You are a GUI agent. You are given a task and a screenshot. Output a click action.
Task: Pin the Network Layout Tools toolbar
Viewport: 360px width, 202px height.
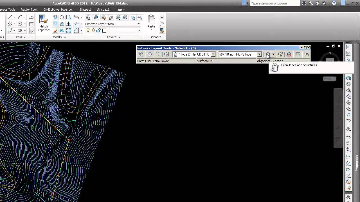[301, 47]
